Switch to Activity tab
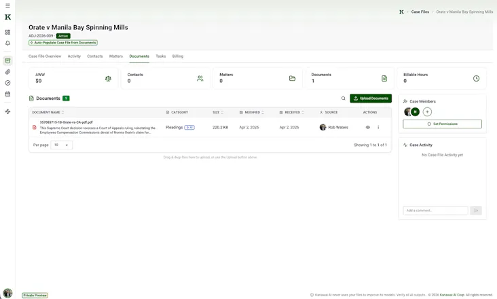This screenshot has width=497, height=299. (x=74, y=56)
